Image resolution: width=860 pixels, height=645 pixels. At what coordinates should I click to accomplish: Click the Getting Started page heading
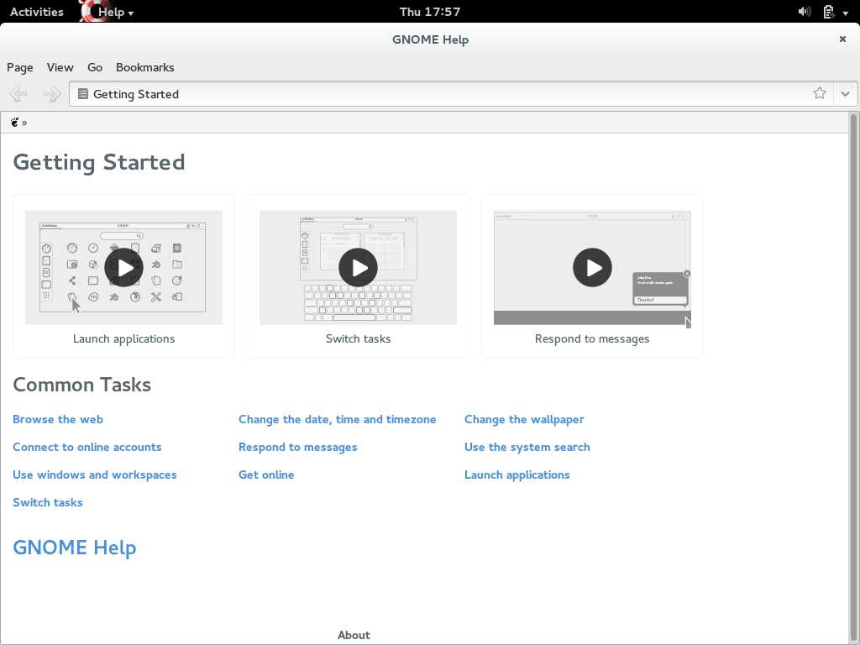pos(99,162)
